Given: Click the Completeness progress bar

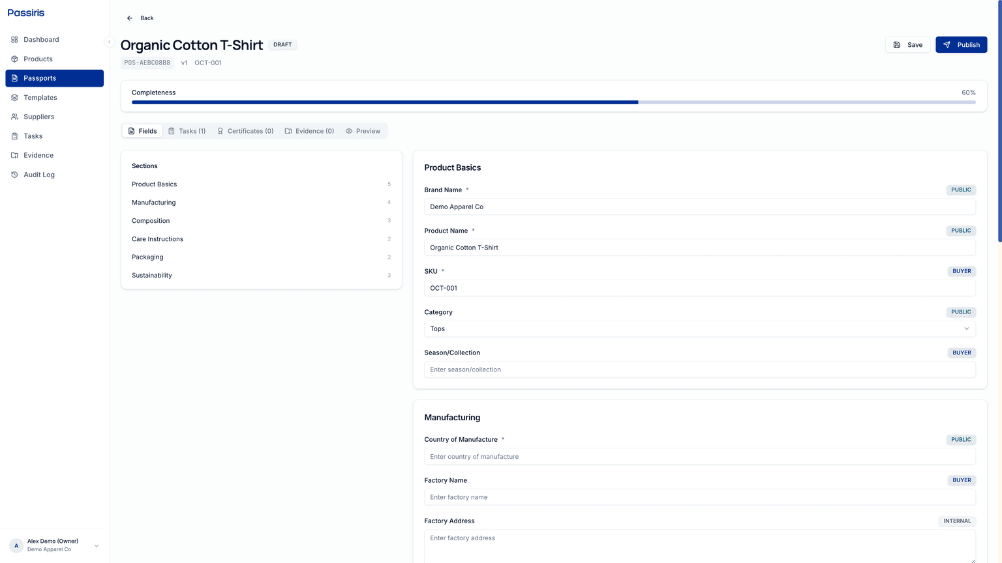Looking at the screenshot, I should (553, 102).
